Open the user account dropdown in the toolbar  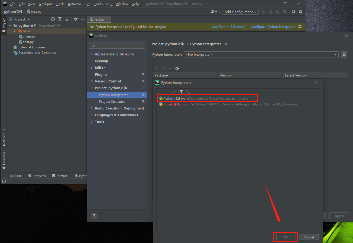pos(214,12)
